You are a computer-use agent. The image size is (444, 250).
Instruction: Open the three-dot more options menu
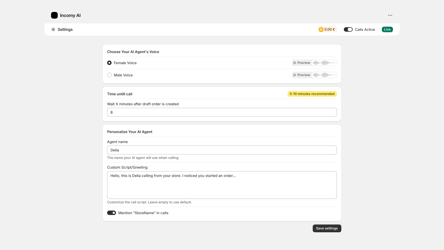tap(390, 15)
